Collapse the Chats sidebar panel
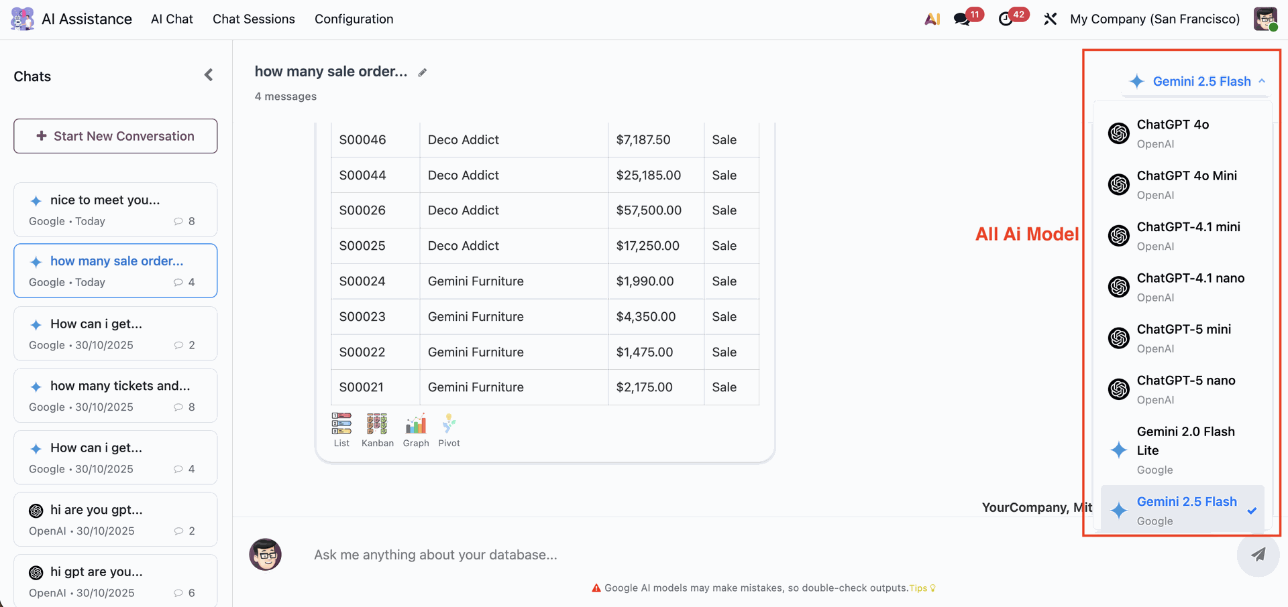The height and width of the screenshot is (607, 1288). click(209, 75)
